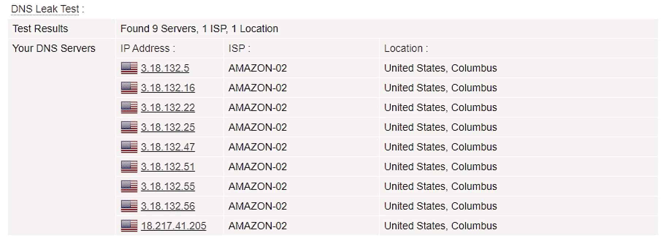Click the US flag beside 18.217.41.205
The height and width of the screenshot is (241, 666).
[129, 226]
